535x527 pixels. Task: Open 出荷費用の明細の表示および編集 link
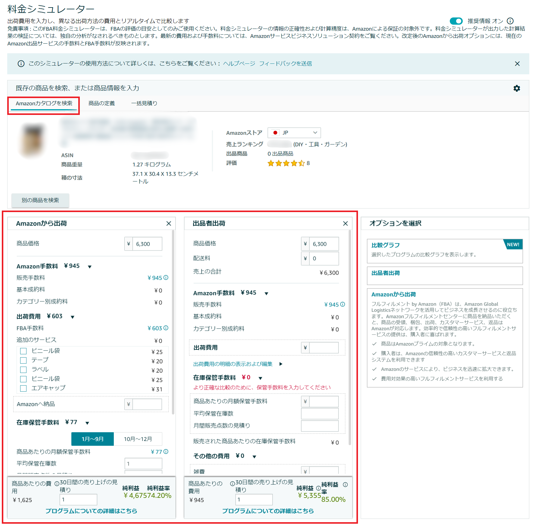tap(233, 364)
